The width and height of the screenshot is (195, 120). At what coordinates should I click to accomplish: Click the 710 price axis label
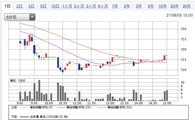coord(184,70)
